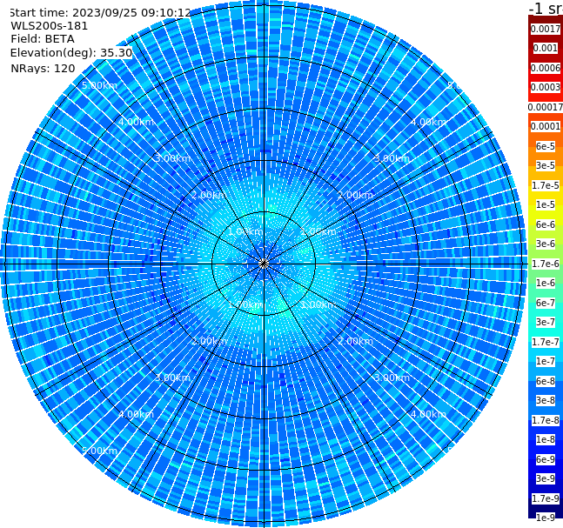Select the 3e-9 colorbar label
563x528 pixels.
pyautogui.click(x=546, y=478)
